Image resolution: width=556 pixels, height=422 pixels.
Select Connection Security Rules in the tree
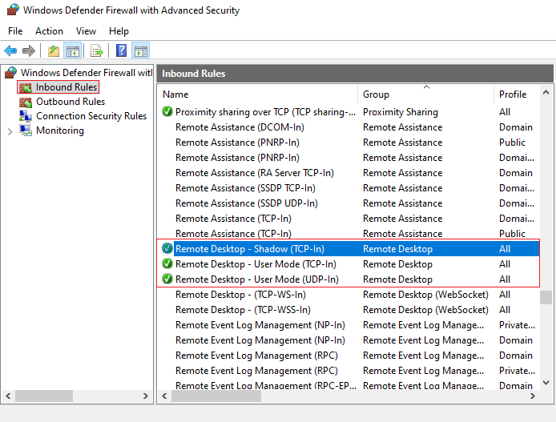pyautogui.click(x=91, y=116)
